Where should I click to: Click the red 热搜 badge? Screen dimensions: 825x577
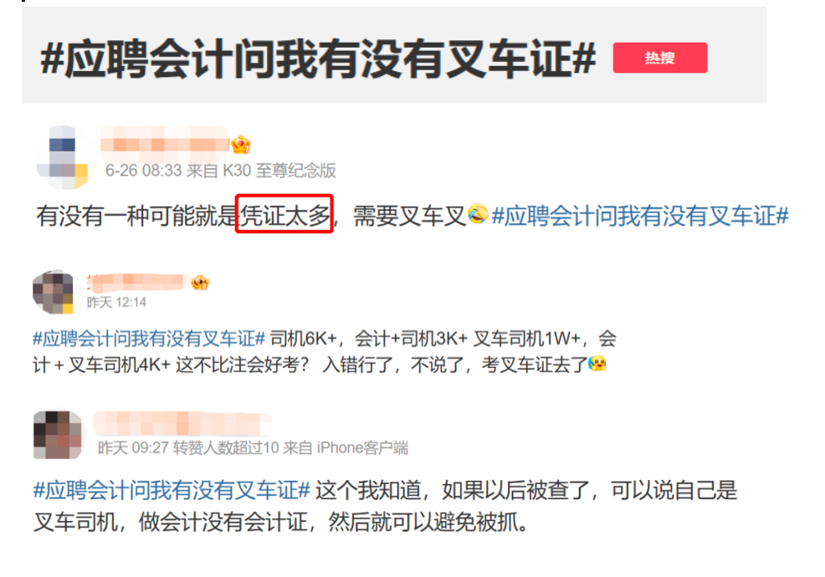point(660,58)
